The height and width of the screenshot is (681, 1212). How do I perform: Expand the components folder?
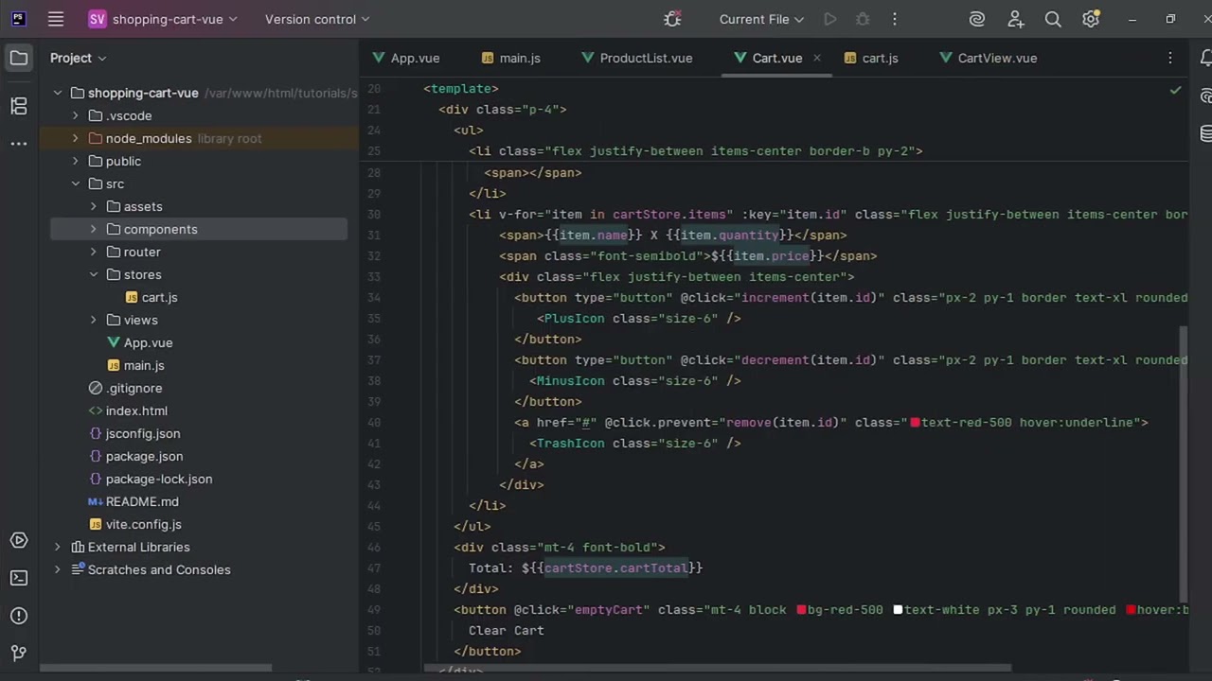[93, 229]
